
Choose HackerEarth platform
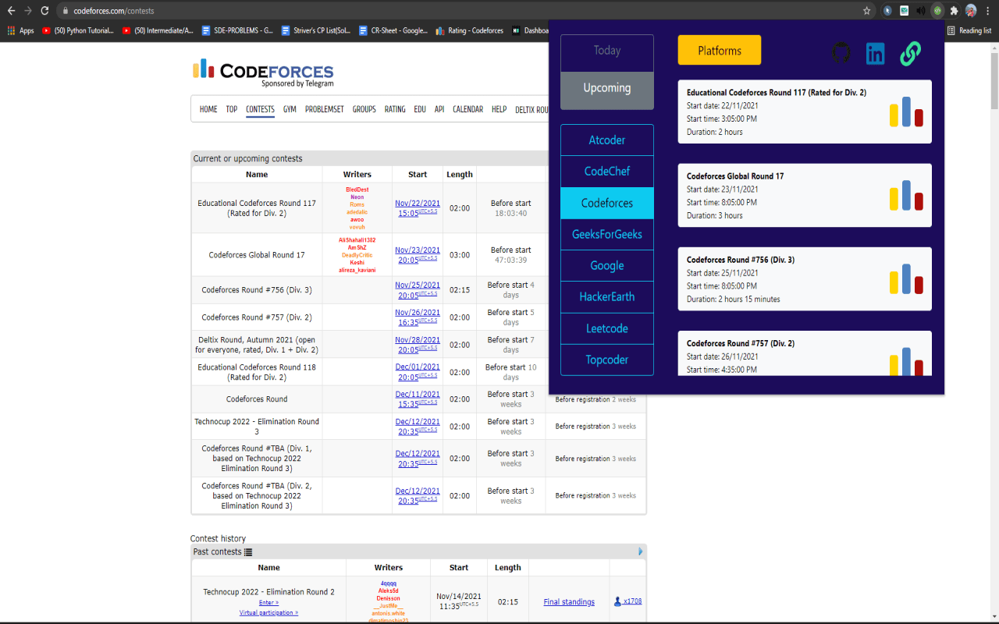click(x=607, y=297)
